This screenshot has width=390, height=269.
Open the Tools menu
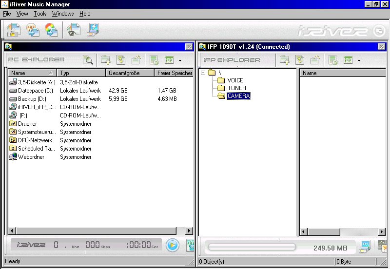point(40,14)
